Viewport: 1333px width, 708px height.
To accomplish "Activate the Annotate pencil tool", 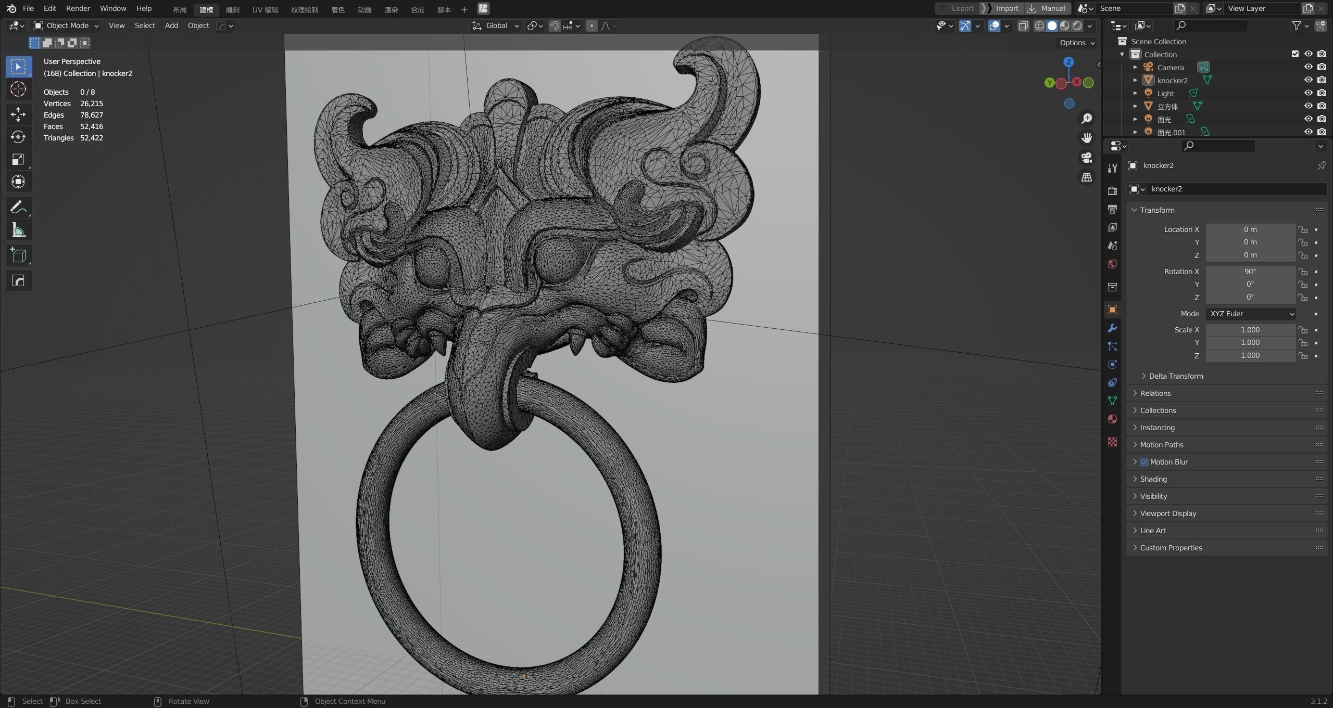I will point(18,207).
